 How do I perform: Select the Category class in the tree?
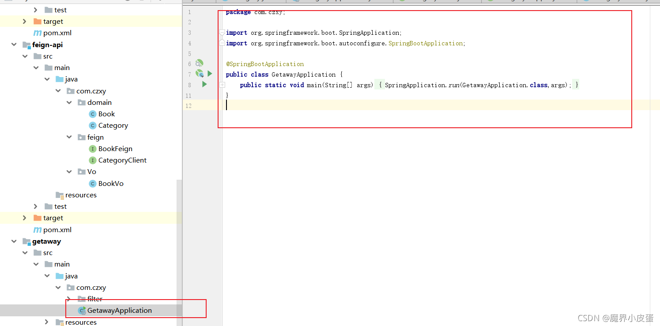(113, 126)
